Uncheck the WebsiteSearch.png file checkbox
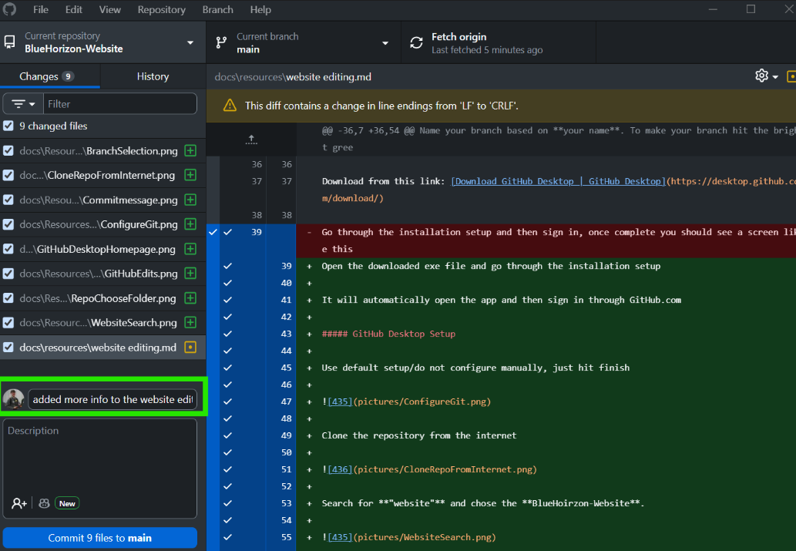Screen dimensions: 796x551 coord(8,322)
